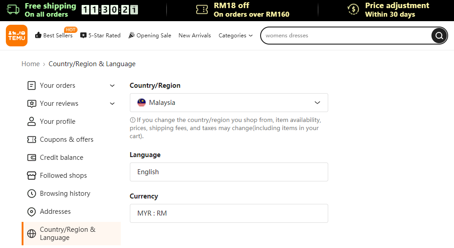The width and height of the screenshot is (454, 248).
Task: Click the Browsing history clock icon
Action: (32, 194)
